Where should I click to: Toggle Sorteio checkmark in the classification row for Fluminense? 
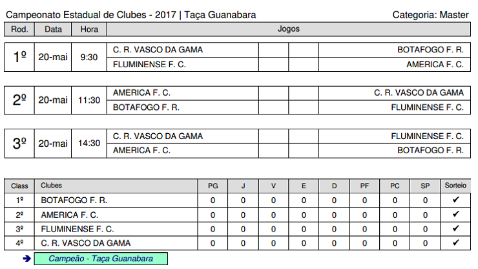[x=455, y=229]
